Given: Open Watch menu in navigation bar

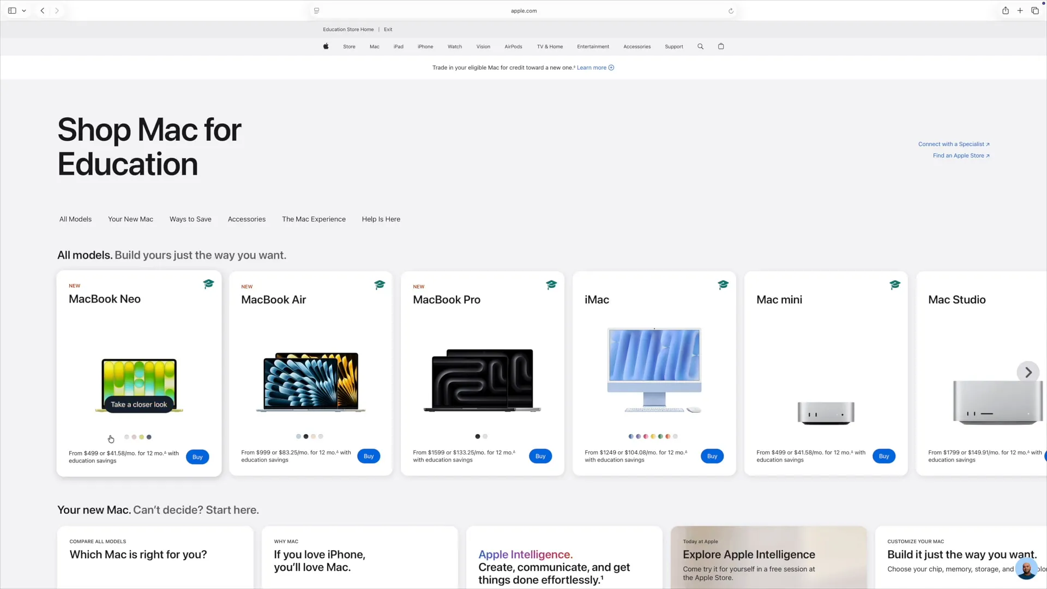Looking at the screenshot, I should (455, 47).
